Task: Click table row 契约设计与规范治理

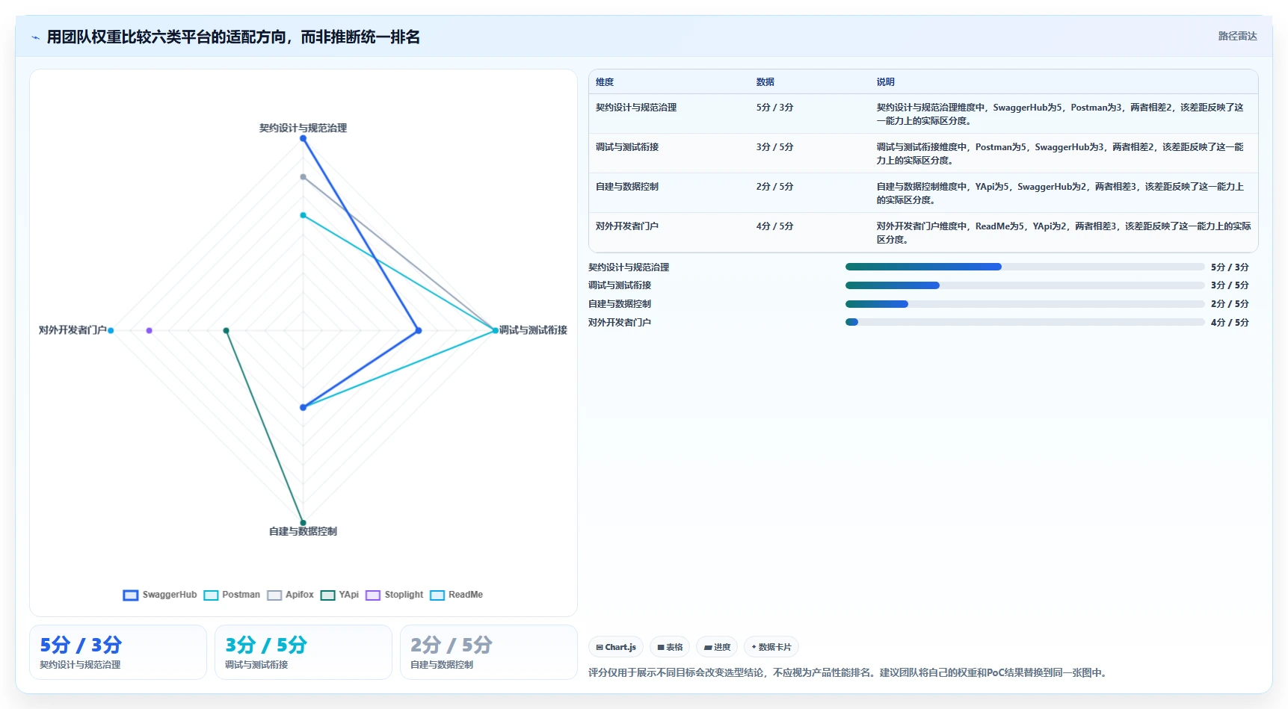Action: pos(923,114)
